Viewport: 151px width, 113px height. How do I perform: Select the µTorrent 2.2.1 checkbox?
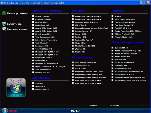coord(73,49)
